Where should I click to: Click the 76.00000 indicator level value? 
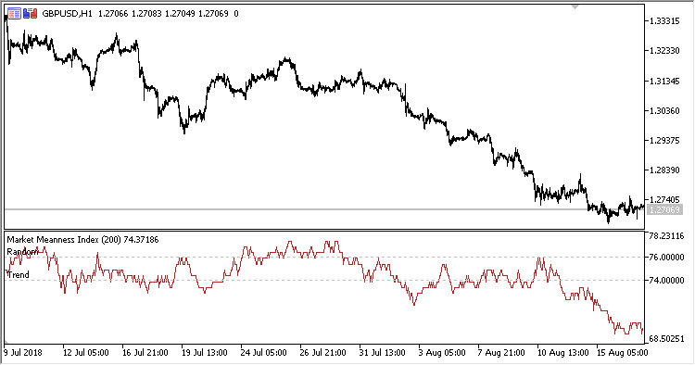click(x=666, y=258)
